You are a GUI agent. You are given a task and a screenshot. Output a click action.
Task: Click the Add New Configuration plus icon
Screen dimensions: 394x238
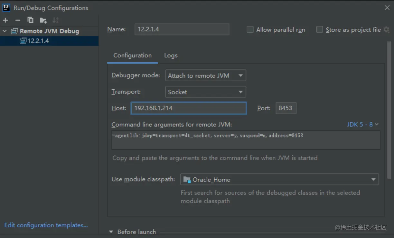(5, 20)
